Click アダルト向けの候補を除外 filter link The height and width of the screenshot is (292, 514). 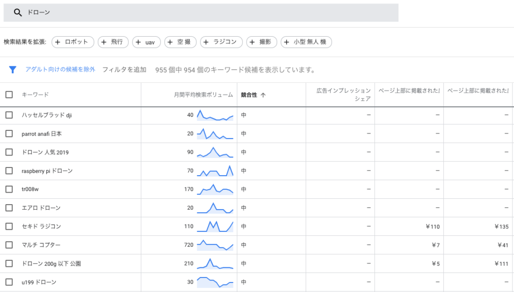point(60,70)
